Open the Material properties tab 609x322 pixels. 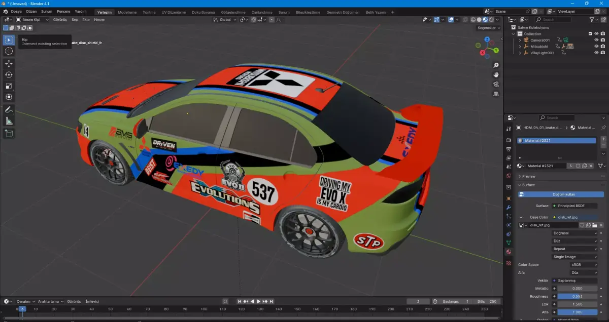click(509, 252)
